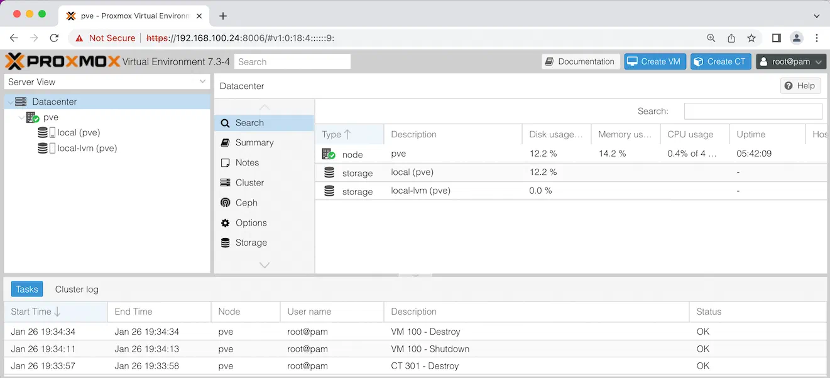Click the Create VM button

point(655,61)
